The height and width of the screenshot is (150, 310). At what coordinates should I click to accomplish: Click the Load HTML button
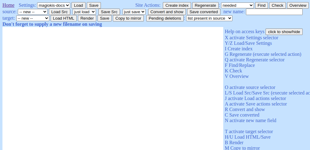click(64, 18)
